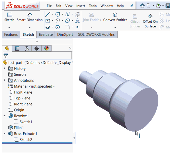Image resolution: width=172 pixels, height=154 pixels.
Task: Switch to the DimXpert tab
Action: [x=65, y=34]
